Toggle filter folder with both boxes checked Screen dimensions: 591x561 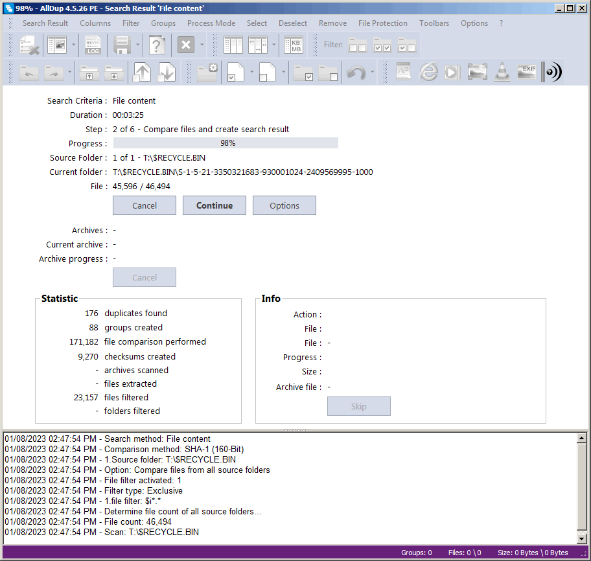(x=382, y=45)
